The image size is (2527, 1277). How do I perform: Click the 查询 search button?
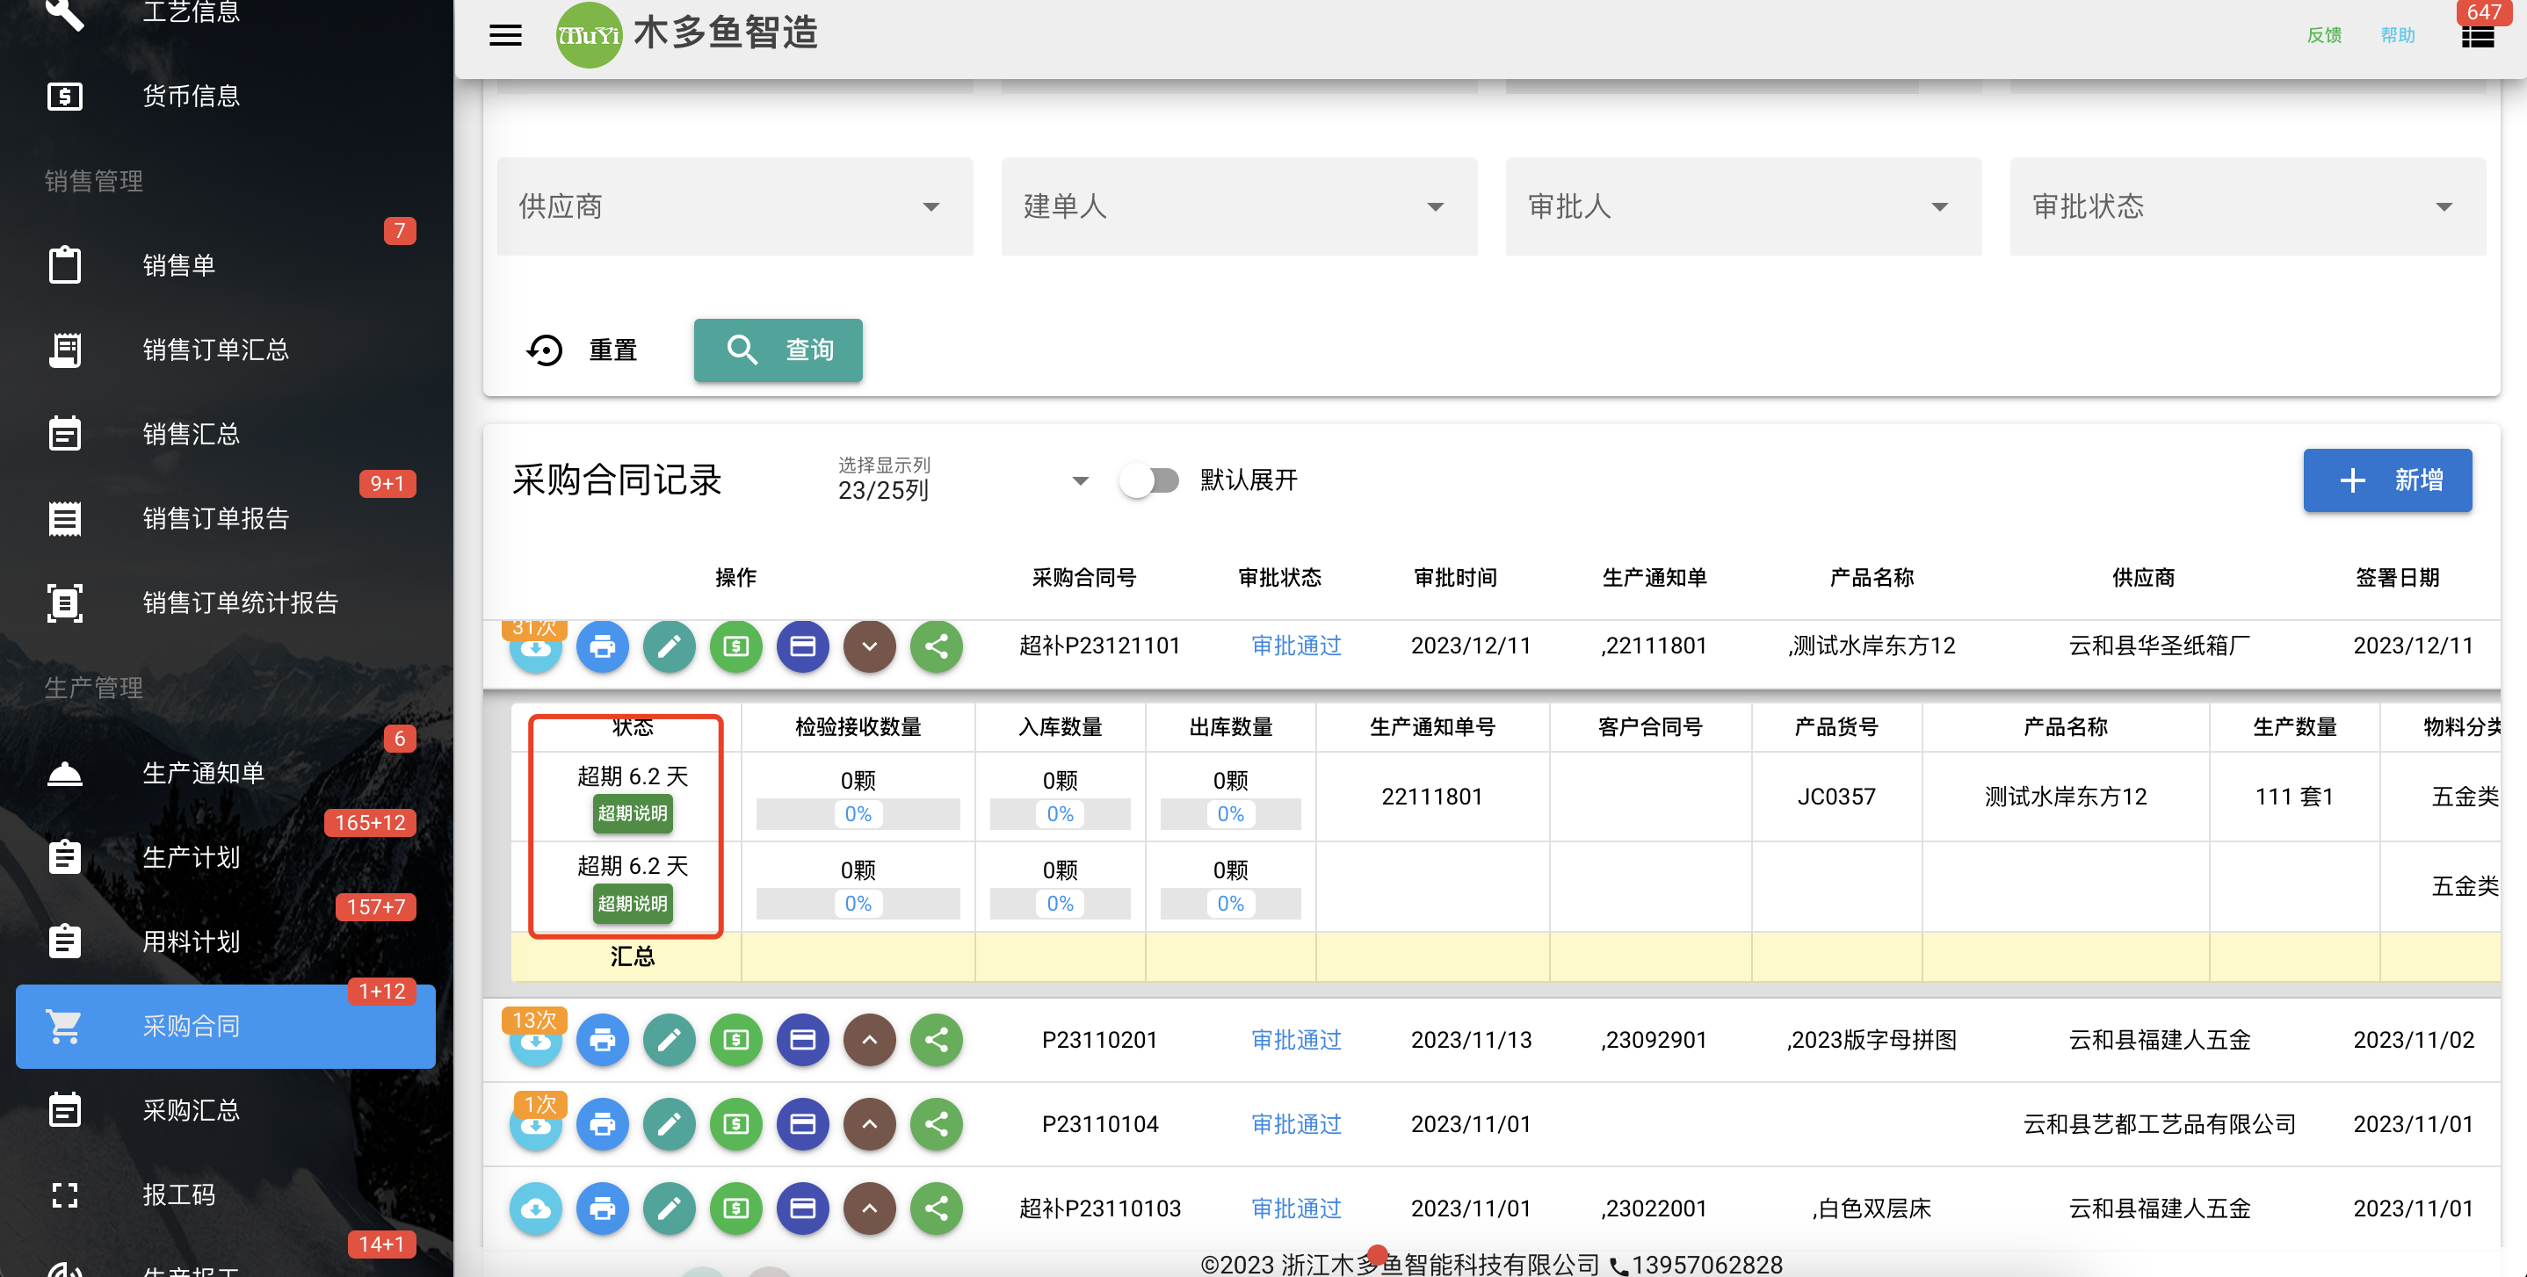point(778,350)
